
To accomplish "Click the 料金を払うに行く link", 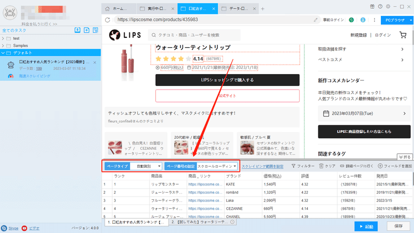I will (x=39, y=24).
